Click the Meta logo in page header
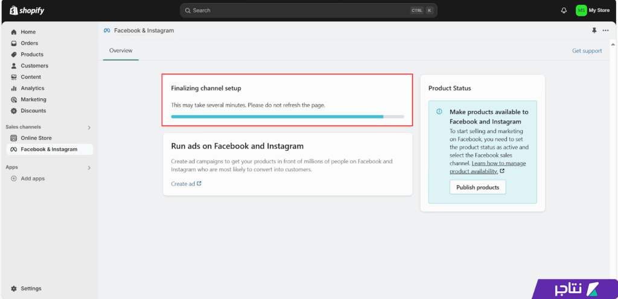Viewport: 618px width, 299px height. pos(107,30)
